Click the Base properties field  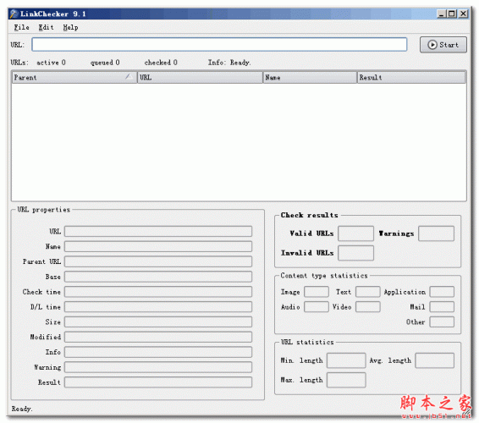coord(158,277)
